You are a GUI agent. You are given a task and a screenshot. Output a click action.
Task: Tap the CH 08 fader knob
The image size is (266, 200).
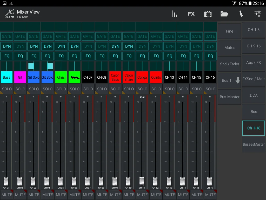[x=101, y=181]
